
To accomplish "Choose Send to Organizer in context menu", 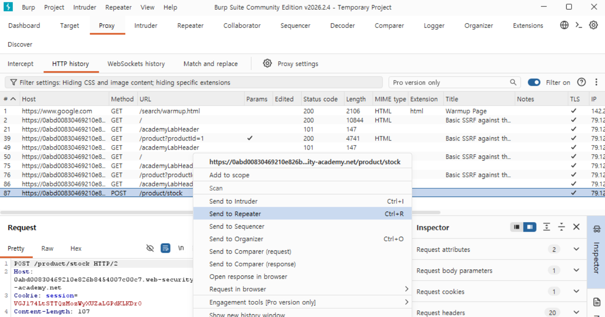I will pyautogui.click(x=302, y=239).
